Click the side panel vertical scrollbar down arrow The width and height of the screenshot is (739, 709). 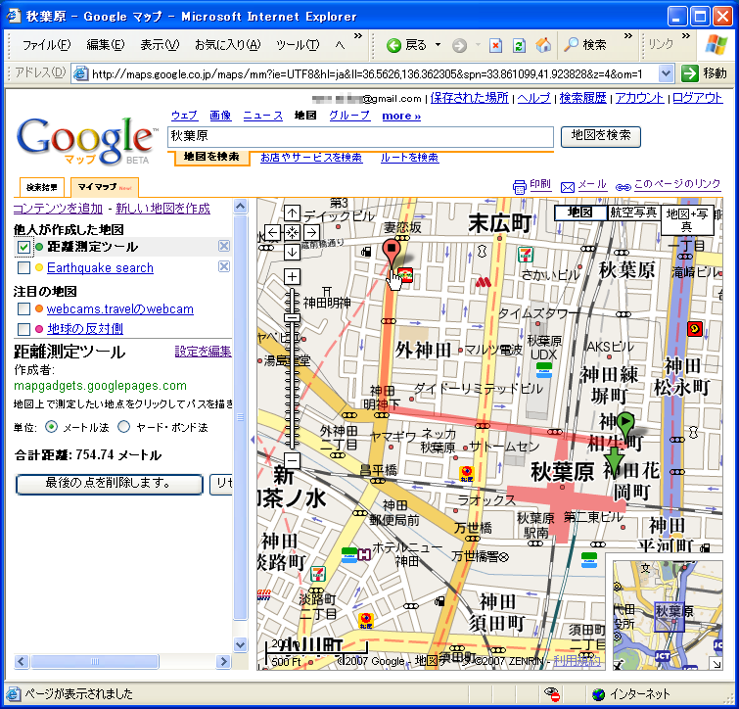241,644
